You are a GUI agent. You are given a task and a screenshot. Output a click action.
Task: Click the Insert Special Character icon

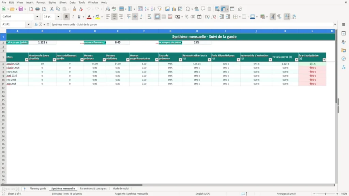[188, 9]
